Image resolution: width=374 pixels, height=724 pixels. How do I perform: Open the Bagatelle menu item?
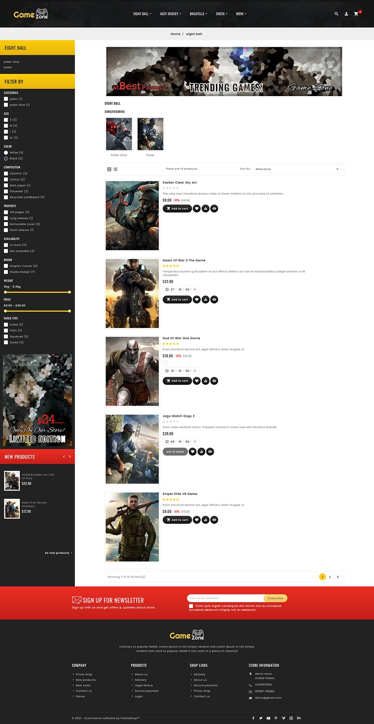pos(198,14)
